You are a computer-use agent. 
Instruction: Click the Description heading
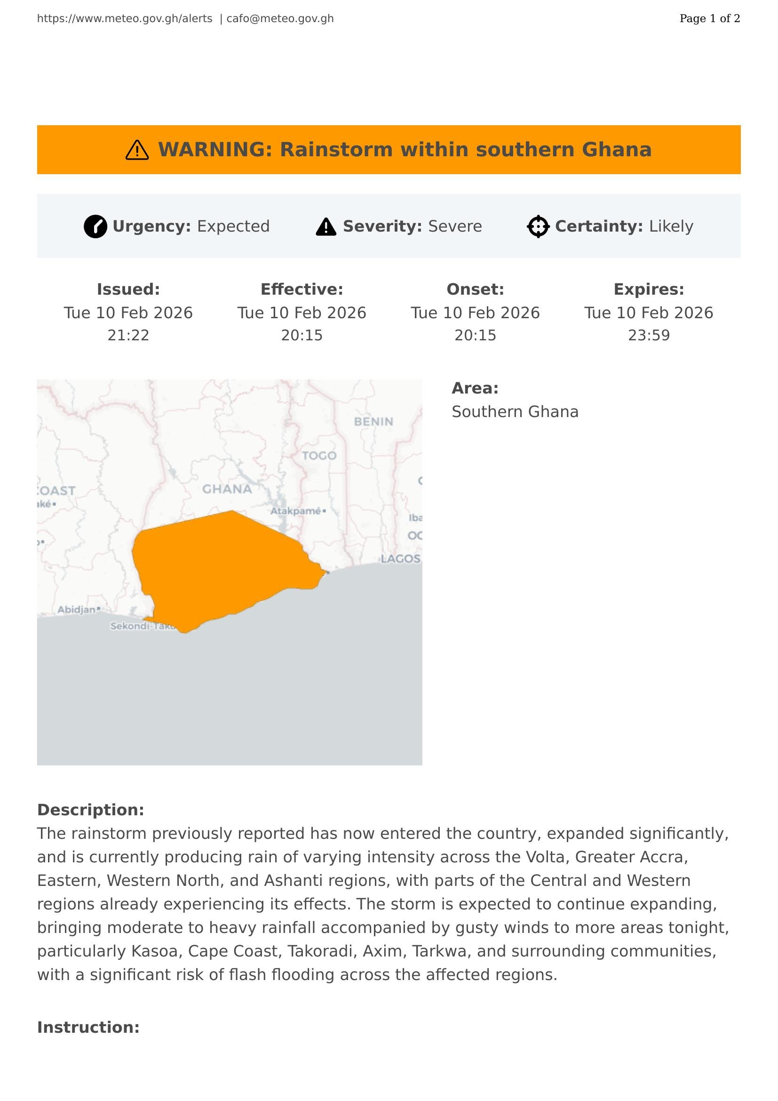pos(90,810)
